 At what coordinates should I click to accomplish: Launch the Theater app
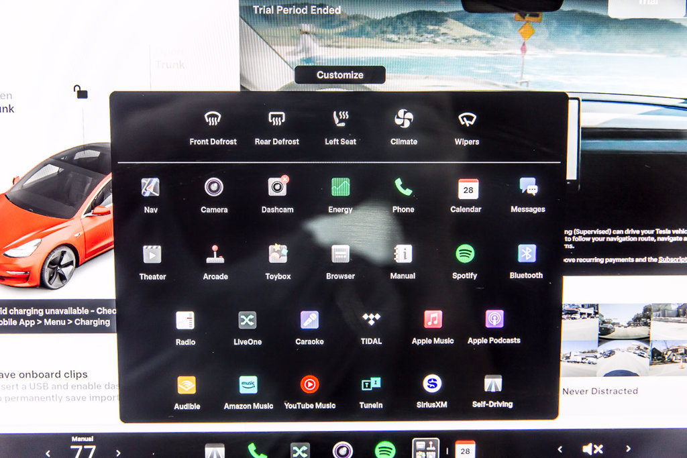[152, 254]
